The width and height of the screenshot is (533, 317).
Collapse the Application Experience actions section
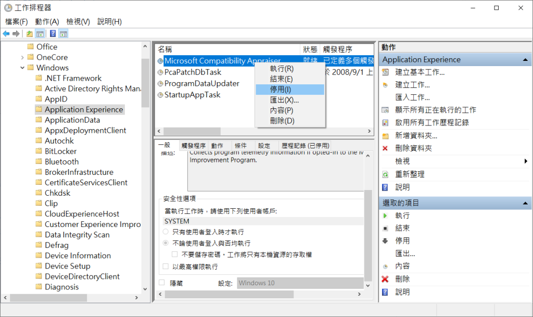point(526,59)
